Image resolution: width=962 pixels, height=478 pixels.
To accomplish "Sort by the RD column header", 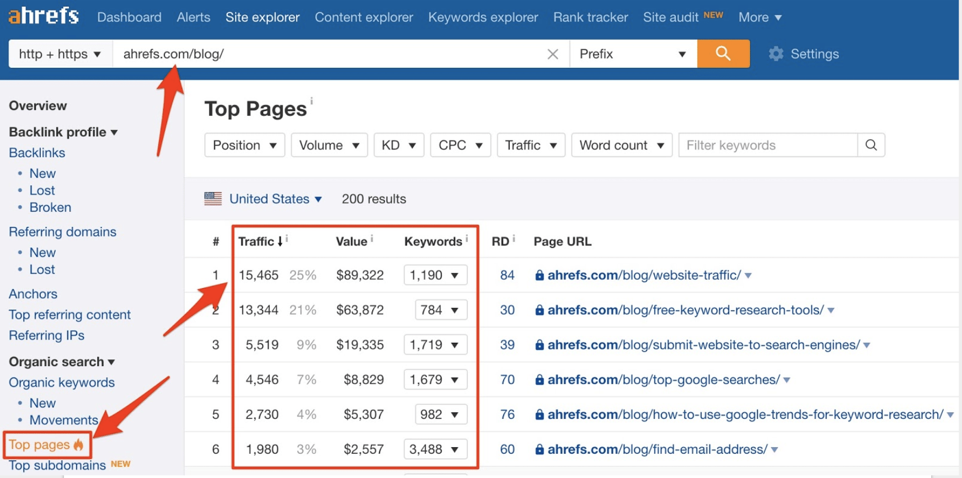I will tap(500, 241).
